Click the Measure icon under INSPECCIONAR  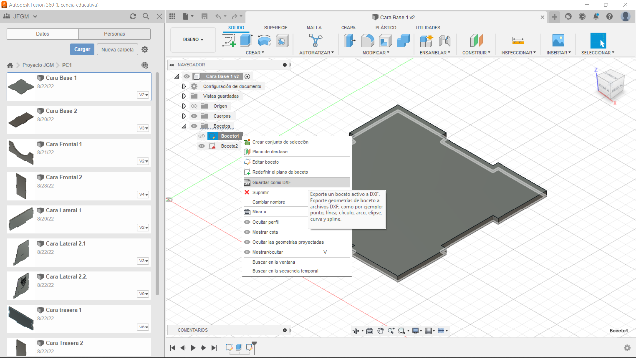coord(518,41)
